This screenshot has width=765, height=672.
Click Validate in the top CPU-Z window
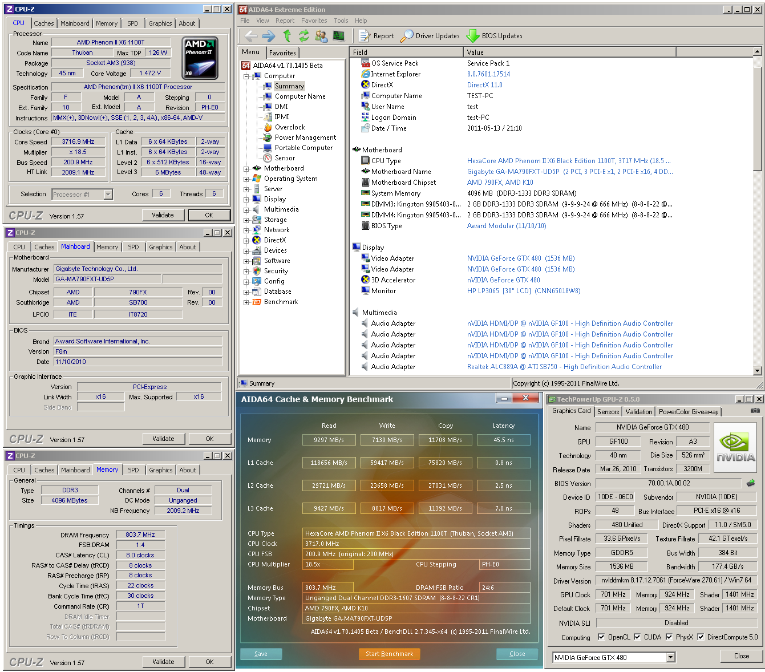pyautogui.click(x=163, y=215)
